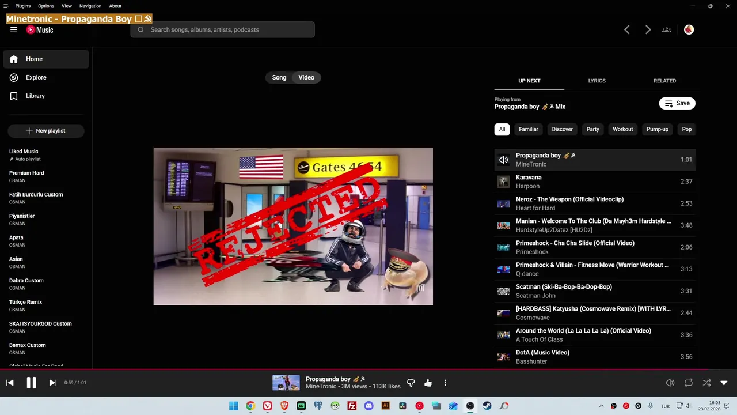Toggle shuffle in the player bar

[x=706, y=383]
